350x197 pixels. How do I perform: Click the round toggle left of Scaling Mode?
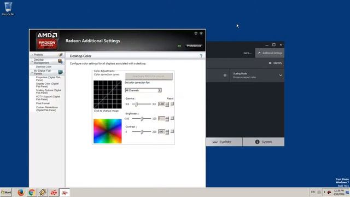coord(225,76)
